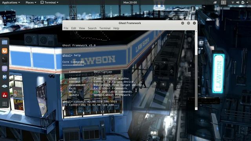The height and width of the screenshot is (141, 251).
Task: Open View menu in Ghost Framework window
Action: tap(82, 28)
